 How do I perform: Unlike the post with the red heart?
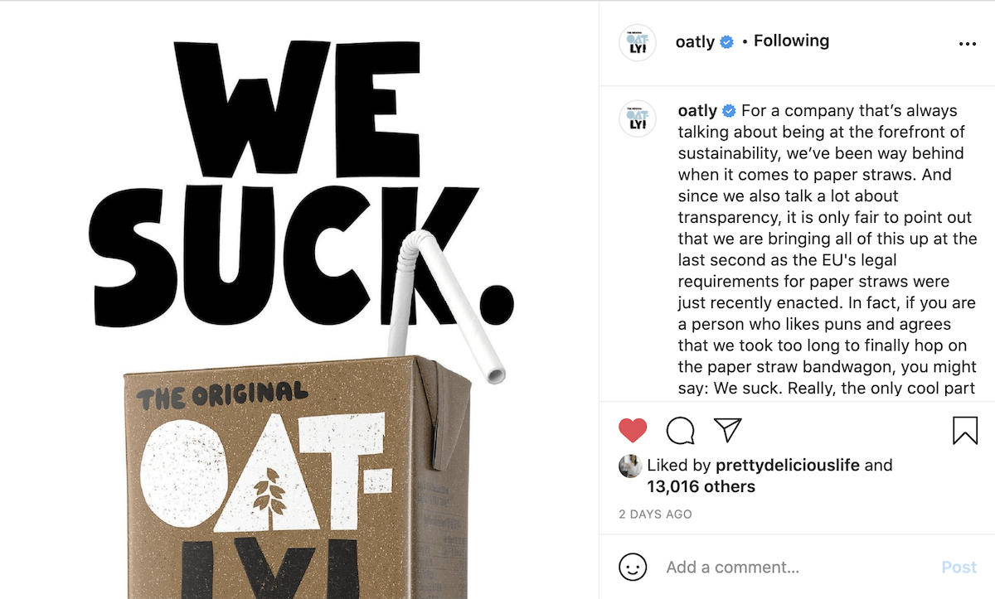pos(633,430)
